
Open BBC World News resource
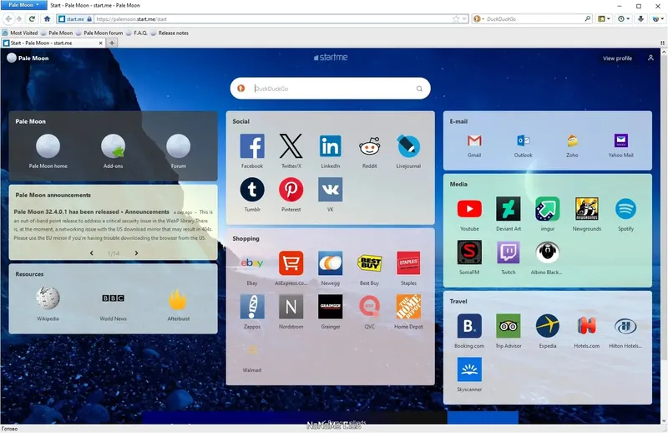point(113,298)
